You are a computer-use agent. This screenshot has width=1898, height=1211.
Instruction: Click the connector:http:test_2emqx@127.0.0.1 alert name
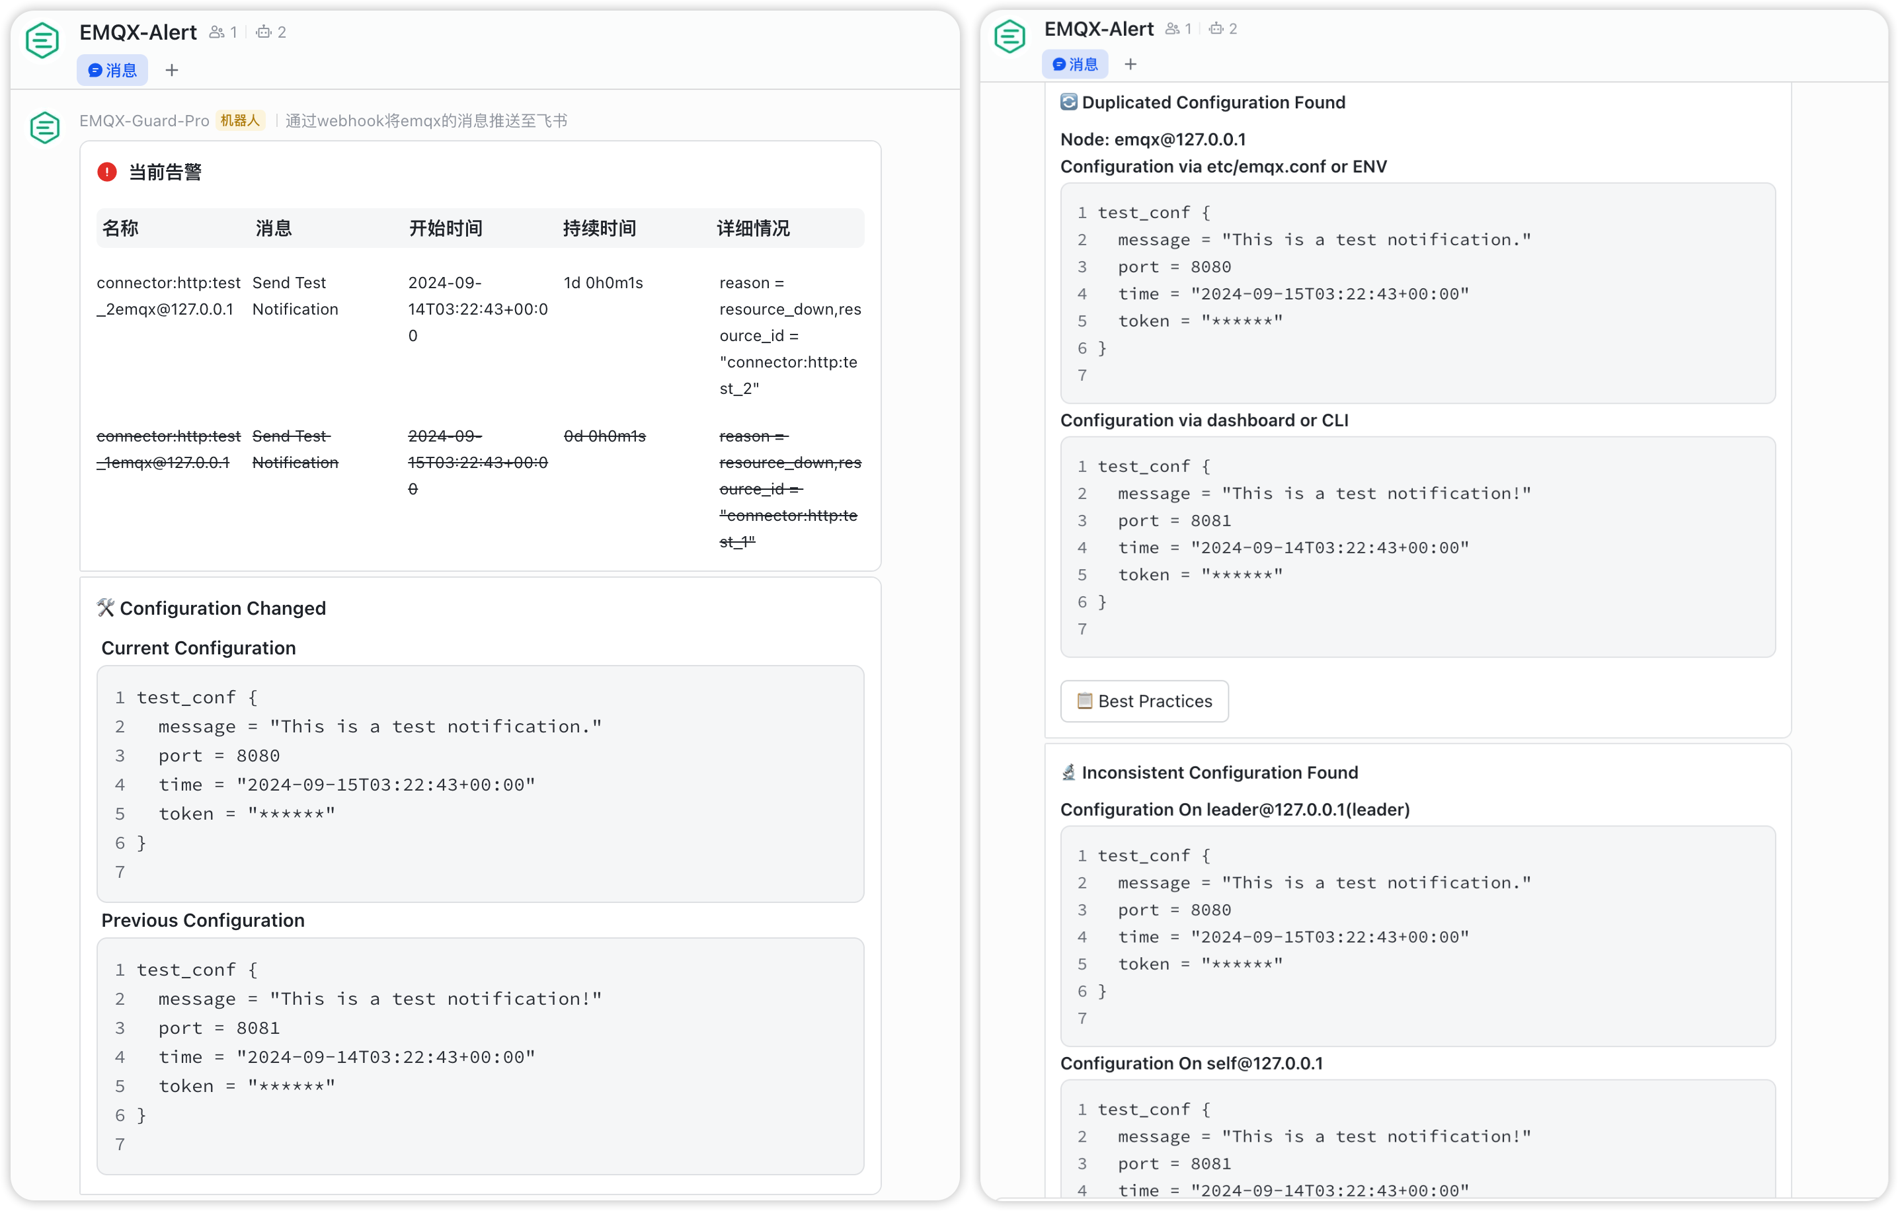tap(169, 295)
